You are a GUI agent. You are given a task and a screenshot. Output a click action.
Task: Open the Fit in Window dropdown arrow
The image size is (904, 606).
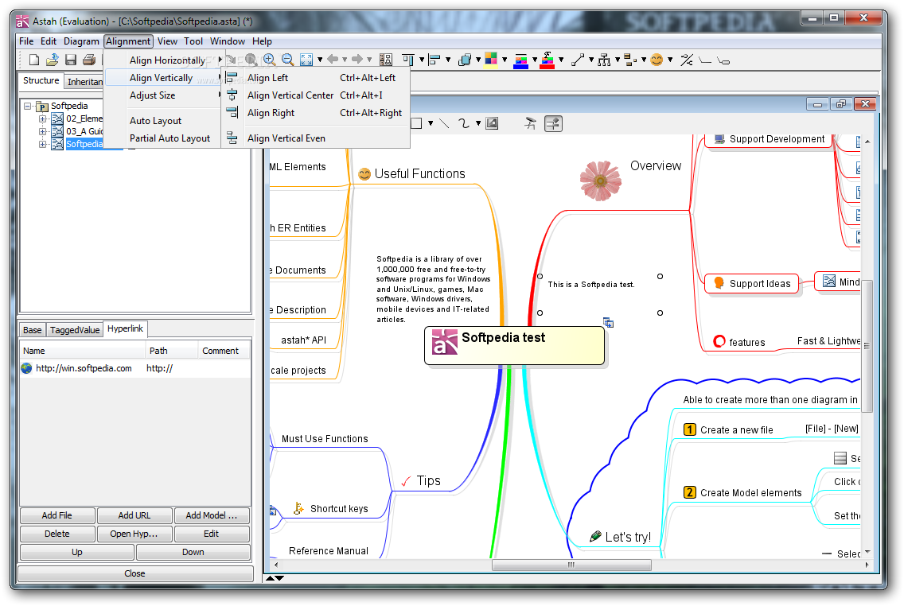pyautogui.click(x=320, y=60)
